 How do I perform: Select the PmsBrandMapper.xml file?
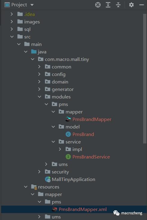83,209
